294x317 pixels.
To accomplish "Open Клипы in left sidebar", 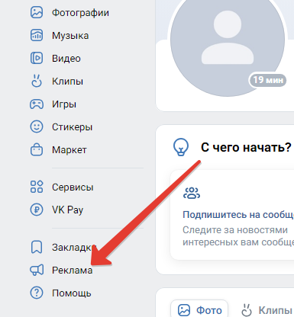I will (x=67, y=82).
